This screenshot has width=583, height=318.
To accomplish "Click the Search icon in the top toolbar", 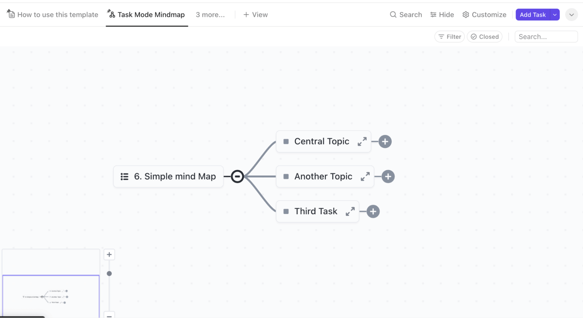I will tap(393, 14).
